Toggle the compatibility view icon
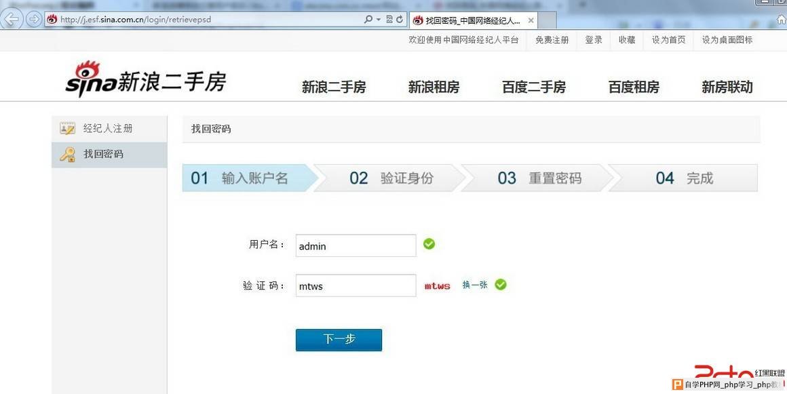Viewport: 787px width, 394px height. point(389,20)
